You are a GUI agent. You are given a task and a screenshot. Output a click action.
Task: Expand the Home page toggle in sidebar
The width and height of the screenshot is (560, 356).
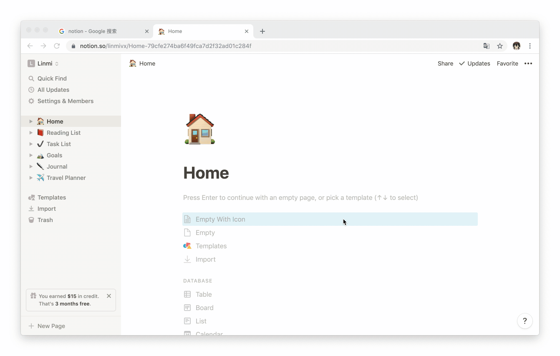point(31,121)
